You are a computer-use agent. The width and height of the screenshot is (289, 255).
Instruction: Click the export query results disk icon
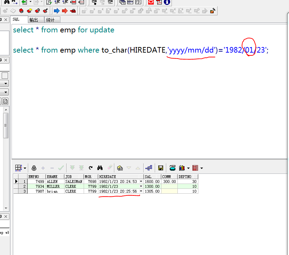coord(173,168)
